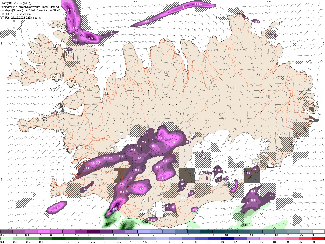Select the dark teal 9 swatch in the upper legend
The height and width of the screenshot is (244, 325).
pyautogui.click(x=218, y=232)
